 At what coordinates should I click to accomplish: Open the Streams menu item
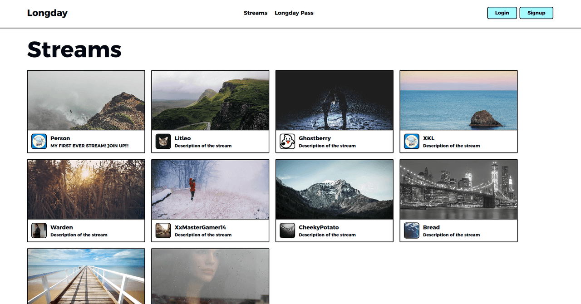coord(255,13)
